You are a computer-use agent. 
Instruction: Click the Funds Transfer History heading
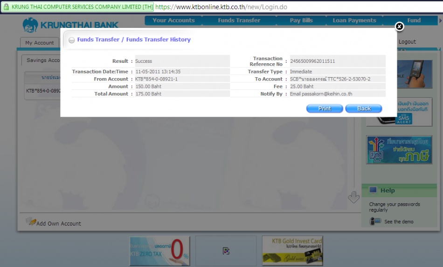(134, 40)
